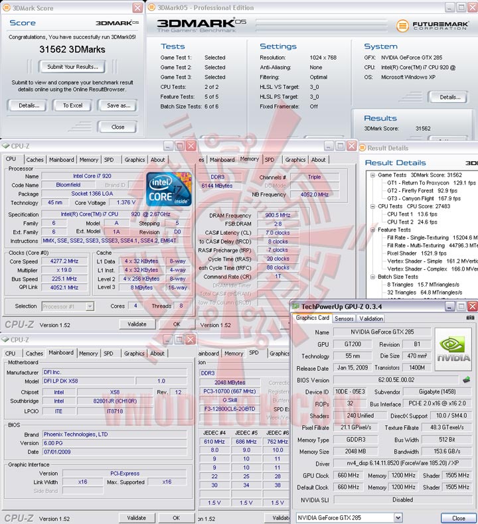Click the Close button in GPU-Z
Viewport: 478px width, 524px height.
click(459, 518)
